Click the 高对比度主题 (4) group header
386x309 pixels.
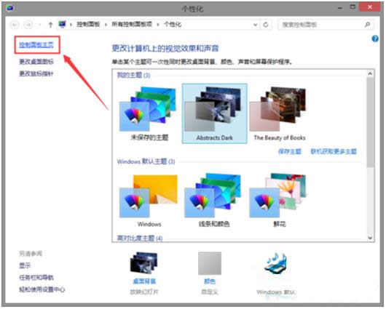click(140, 238)
